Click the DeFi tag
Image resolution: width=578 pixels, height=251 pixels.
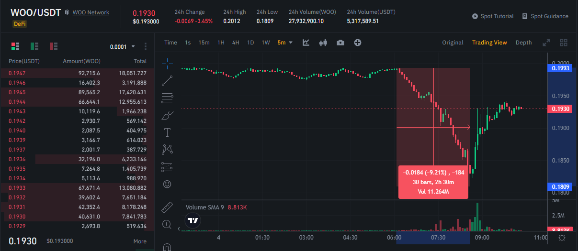pos(20,23)
